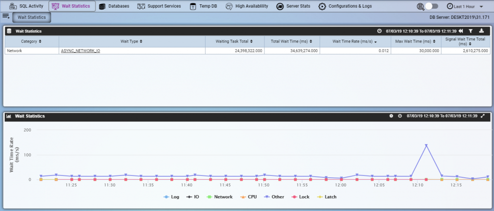Click the rewind arrows in table header
494x211 pixels.
point(461,31)
